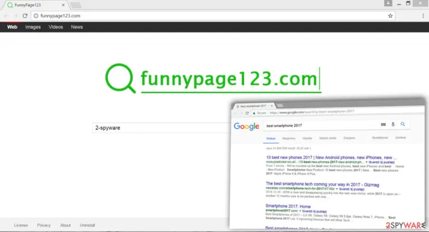Open the License link in the footer
The image size is (429, 232).
(x=21, y=225)
